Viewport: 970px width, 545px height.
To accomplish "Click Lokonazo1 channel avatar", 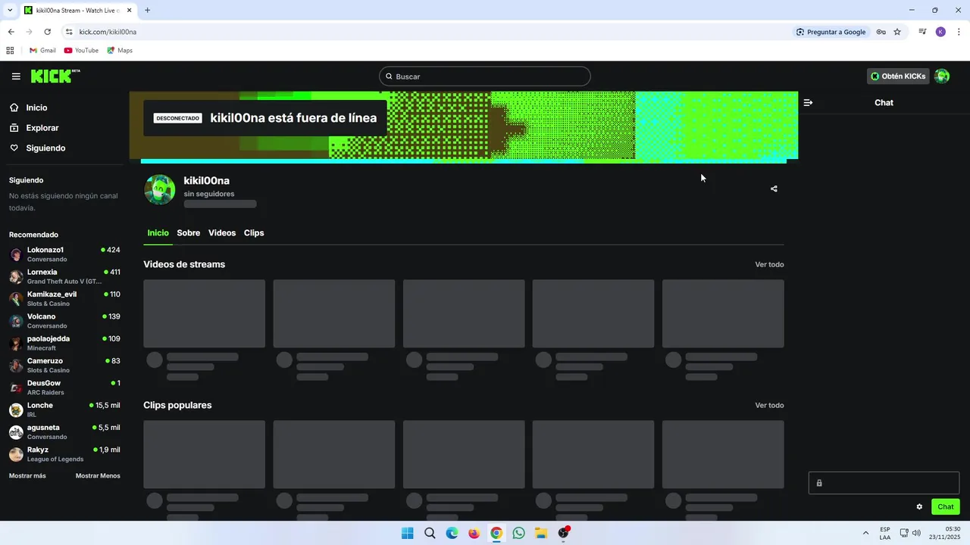I will (x=16, y=254).
